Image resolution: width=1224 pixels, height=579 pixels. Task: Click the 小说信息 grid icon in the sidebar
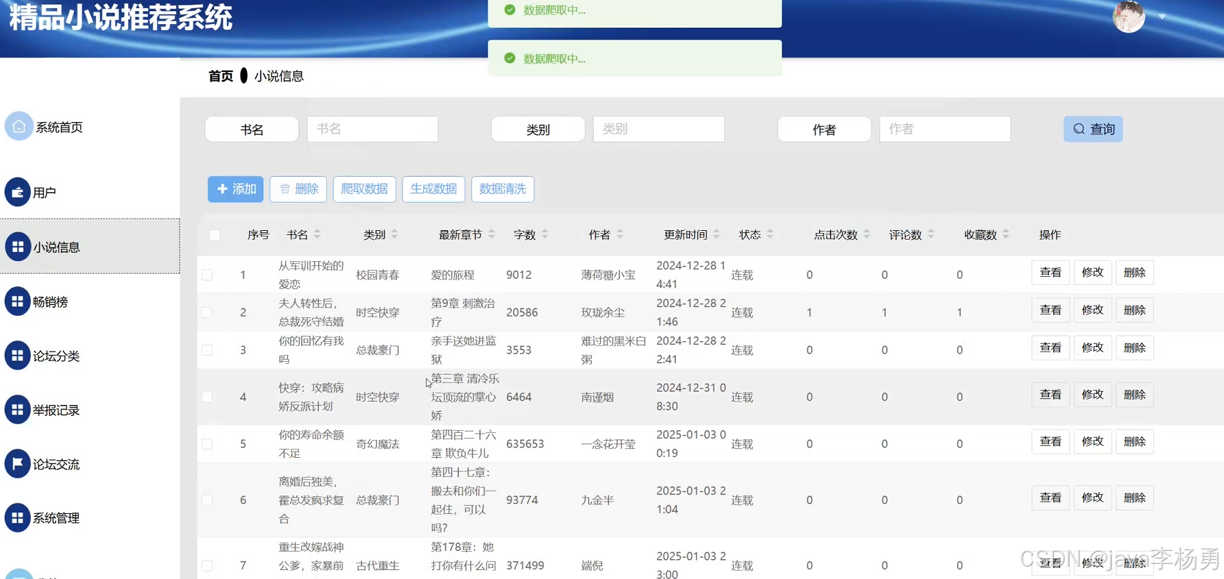(17, 247)
